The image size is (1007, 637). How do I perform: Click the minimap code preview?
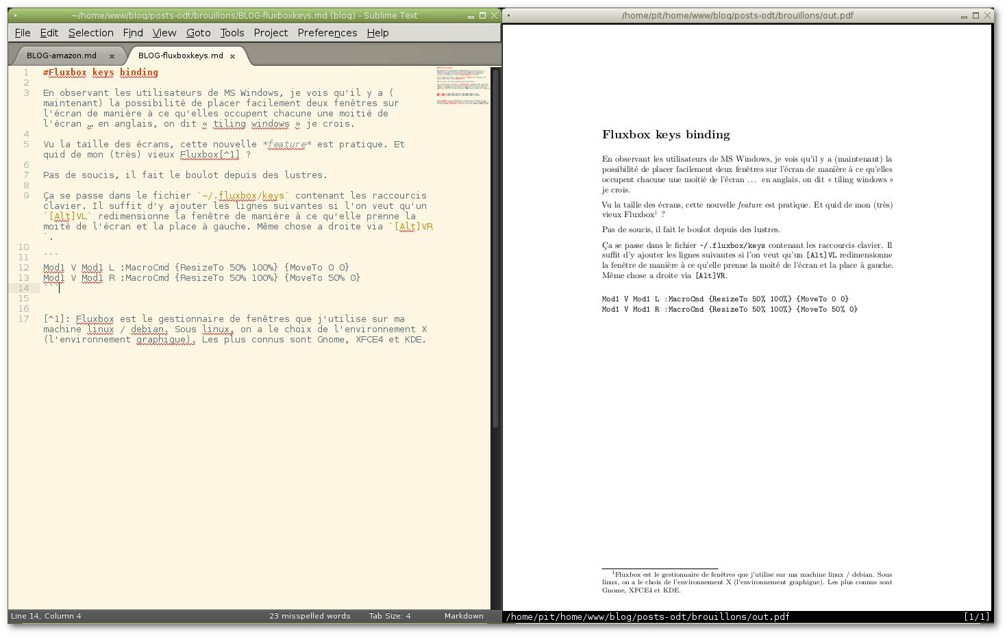pos(462,86)
